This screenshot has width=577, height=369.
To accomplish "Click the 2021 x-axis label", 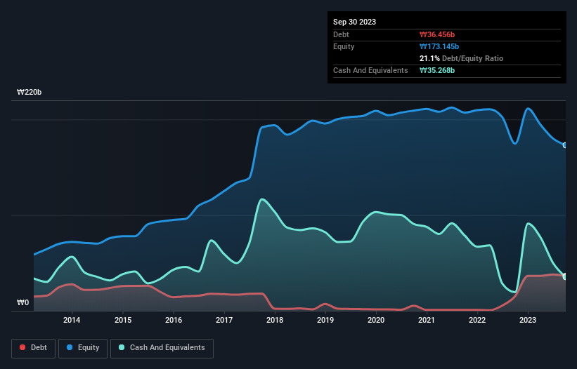I will (427, 320).
